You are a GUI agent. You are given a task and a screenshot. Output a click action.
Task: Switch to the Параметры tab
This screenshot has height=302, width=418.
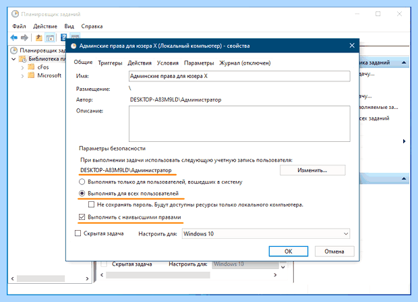[199, 63]
